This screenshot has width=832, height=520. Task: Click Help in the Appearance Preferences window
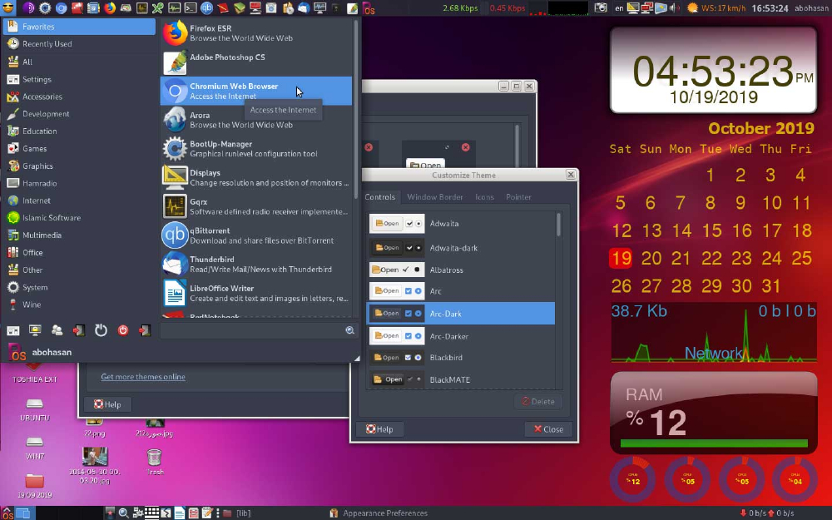click(107, 404)
